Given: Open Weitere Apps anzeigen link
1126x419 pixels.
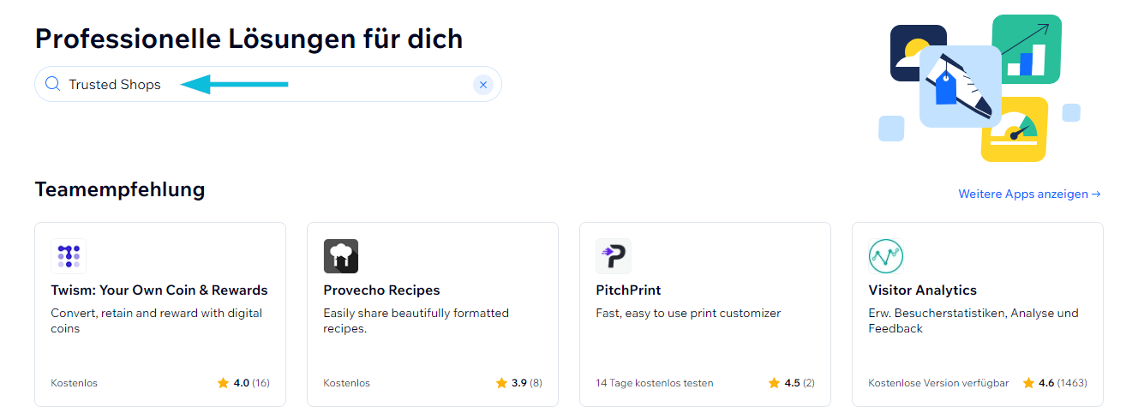Looking at the screenshot, I should click(1029, 195).
